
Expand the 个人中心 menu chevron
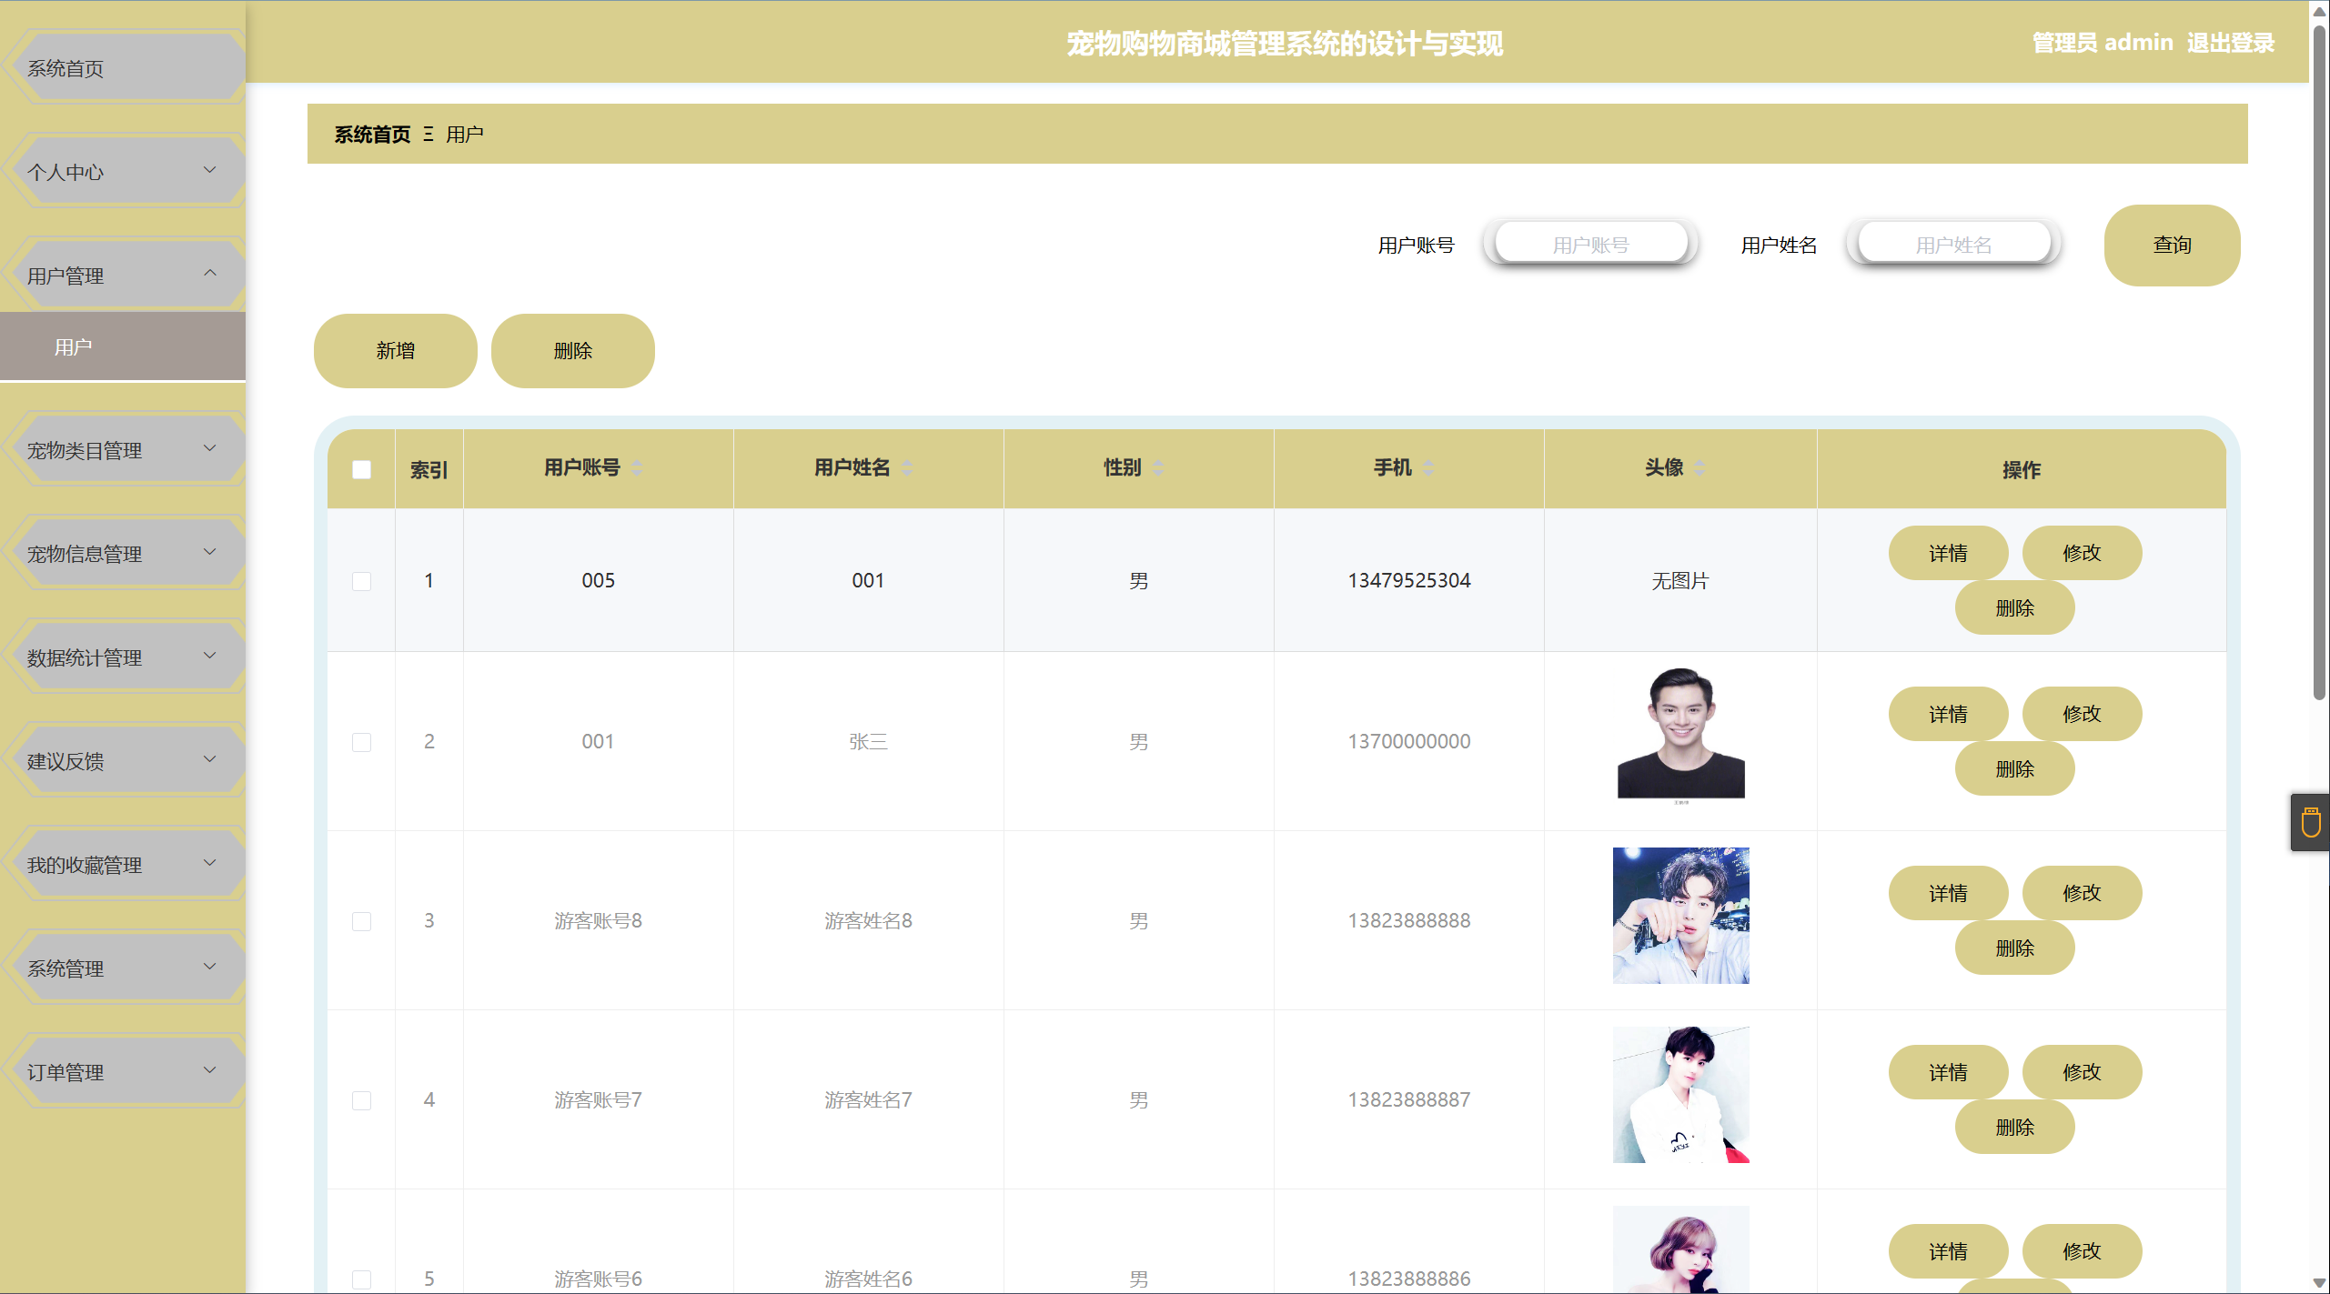coord(210,170)
